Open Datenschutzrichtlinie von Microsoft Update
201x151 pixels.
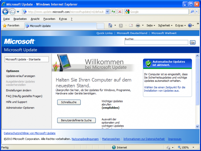(x=30, y=133)
